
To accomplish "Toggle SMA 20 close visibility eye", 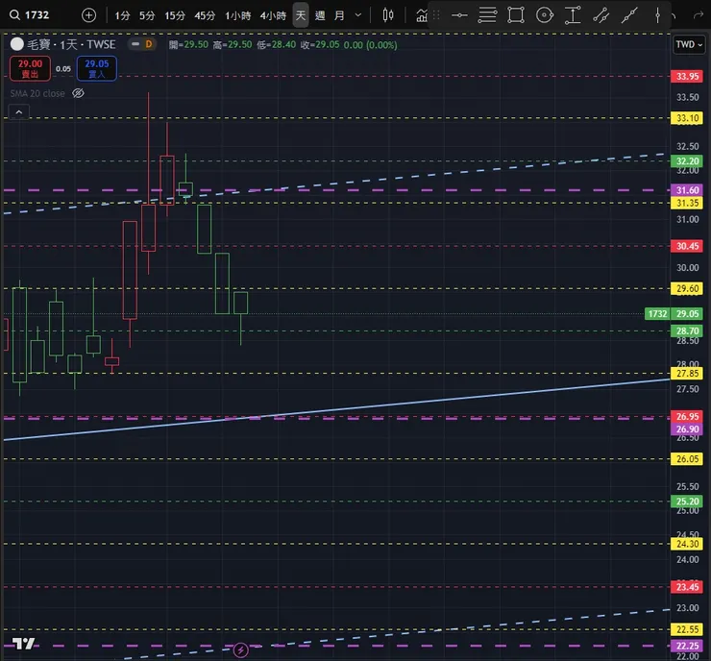I will (x=78, y=93).
